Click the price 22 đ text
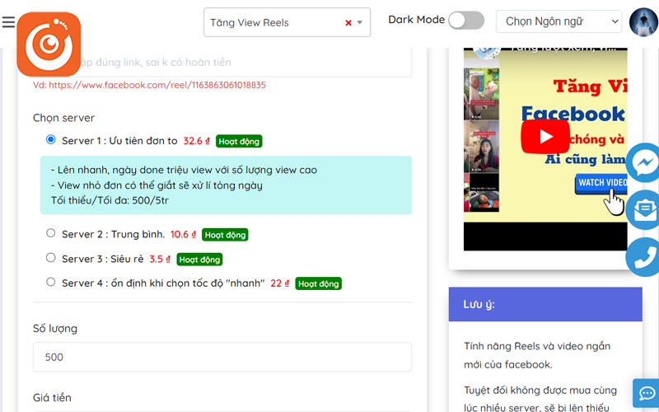The image size is (659, 412). (x=279, y=283)
